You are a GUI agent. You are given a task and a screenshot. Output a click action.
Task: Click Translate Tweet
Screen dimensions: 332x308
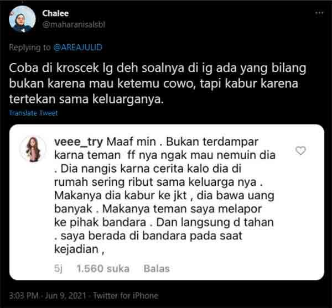click(x=33, y=113)
